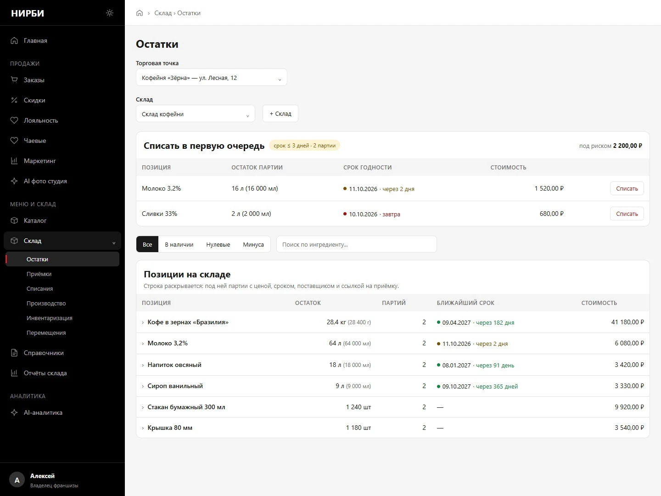Click Списать for Молоко 3,2%
Image resolution: width=661 pixels, height=496 pixels.
pyautogui.click(x=627, y=188)
